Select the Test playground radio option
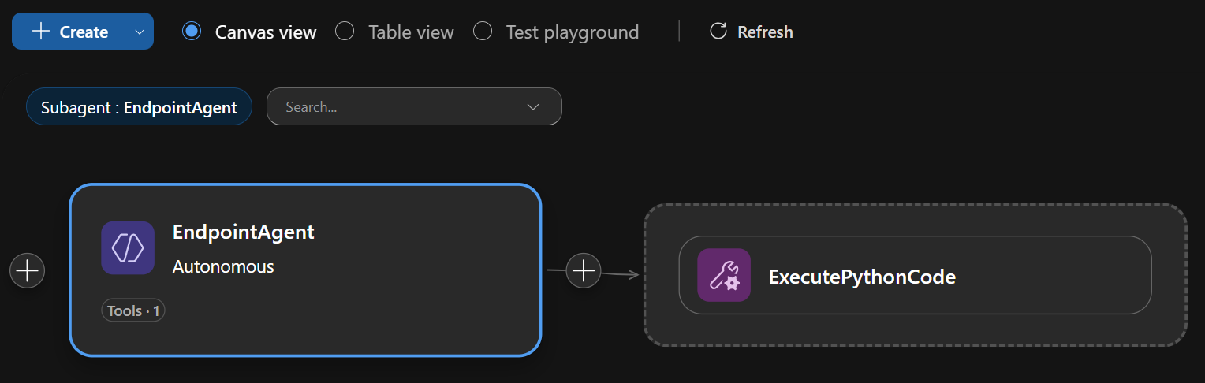The width and height of the screenshot is (1205, 383). pyautogui.click(x=483, y=32)
